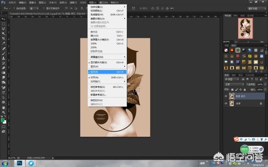Choose Zoom In (Ctrl++) from View menu
Viewport: 268px width, 167px height.
(x=107, y=32)
